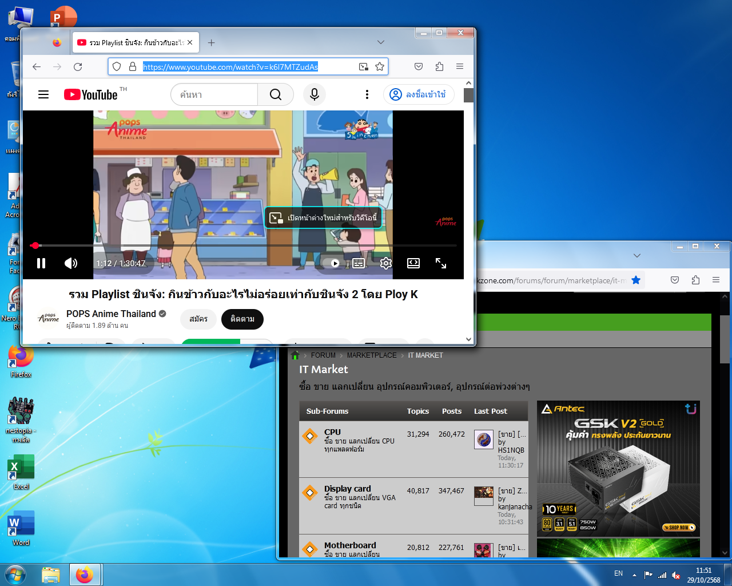Select the รวม Playlist ชินจัง tab
Viewport: 732px width, 586px height.
tap(136, 42)
